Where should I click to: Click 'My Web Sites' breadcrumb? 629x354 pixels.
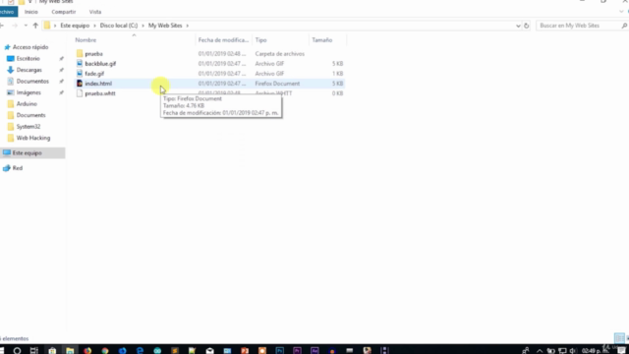tap(165, 26)
